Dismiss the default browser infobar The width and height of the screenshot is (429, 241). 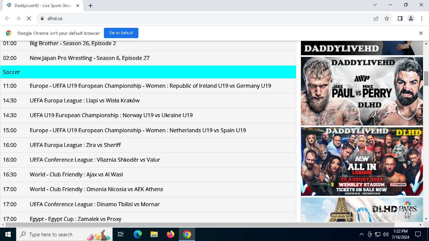(x=421, y=33)
